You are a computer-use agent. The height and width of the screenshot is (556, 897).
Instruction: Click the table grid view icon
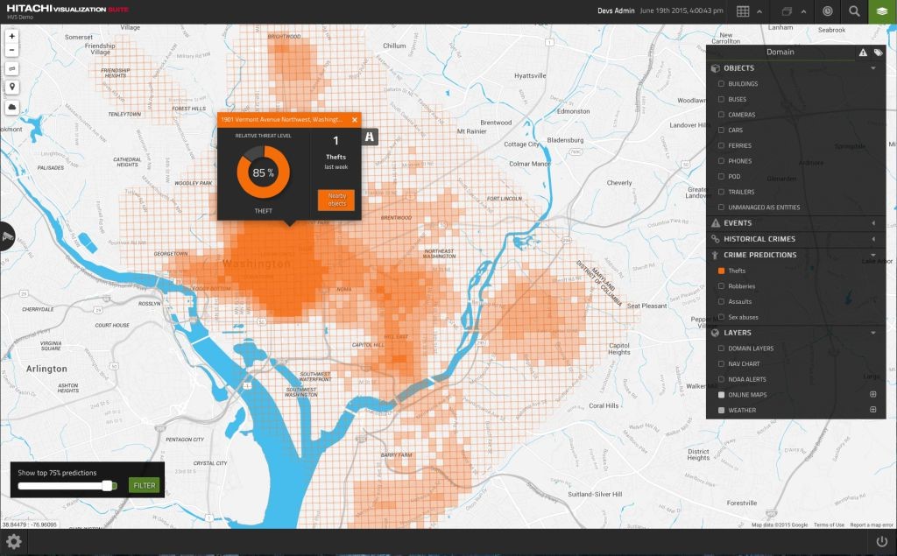pos(742,11)
